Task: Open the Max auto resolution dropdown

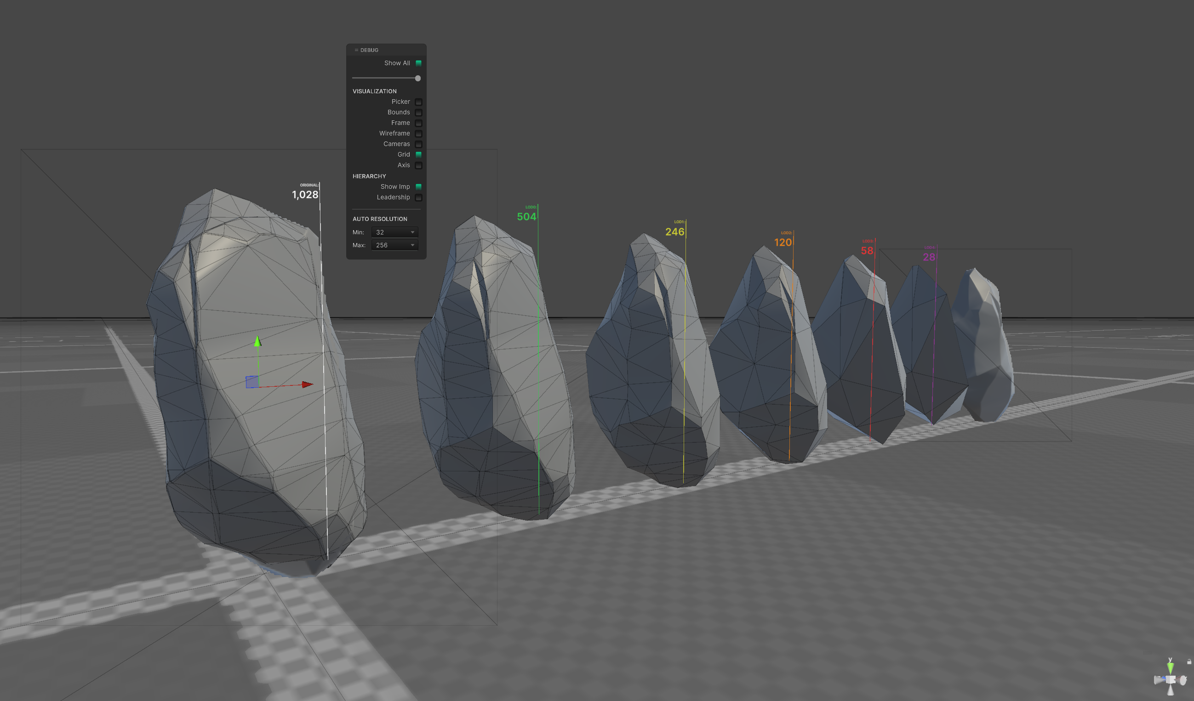Action: (x=394, y=245)
